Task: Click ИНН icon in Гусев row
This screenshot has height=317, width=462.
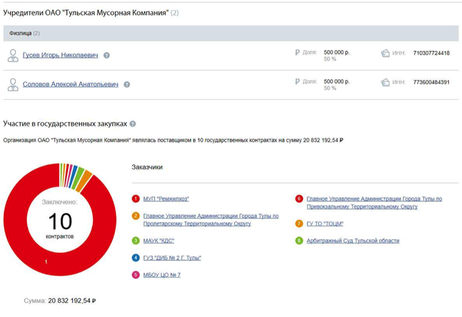Action: (x=386, y=53)
